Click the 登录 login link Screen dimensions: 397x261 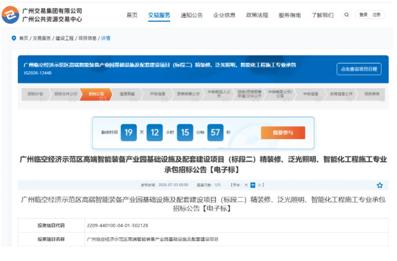[x=364, y=15]
